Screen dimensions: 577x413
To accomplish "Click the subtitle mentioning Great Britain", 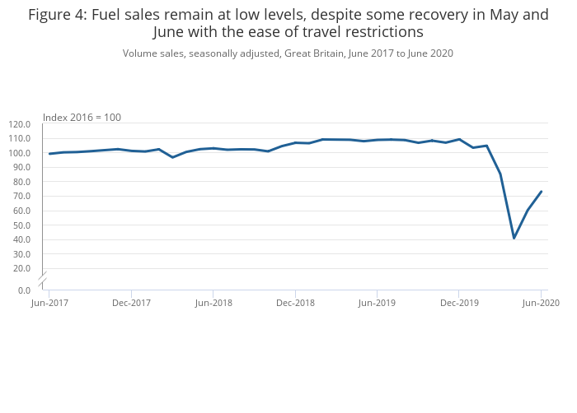I will coord(288,53).
